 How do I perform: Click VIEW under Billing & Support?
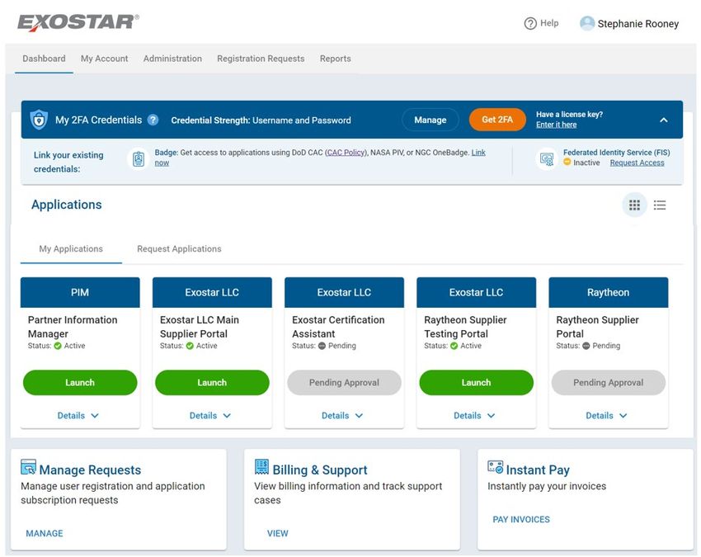[278, 533]
